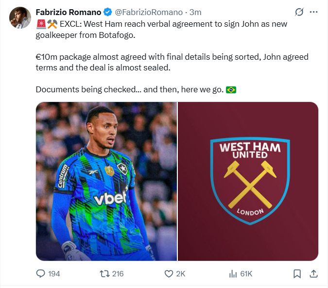Click the reply speech bubble icon
Viewport: 328px width, 288px height.
point(41,274)
